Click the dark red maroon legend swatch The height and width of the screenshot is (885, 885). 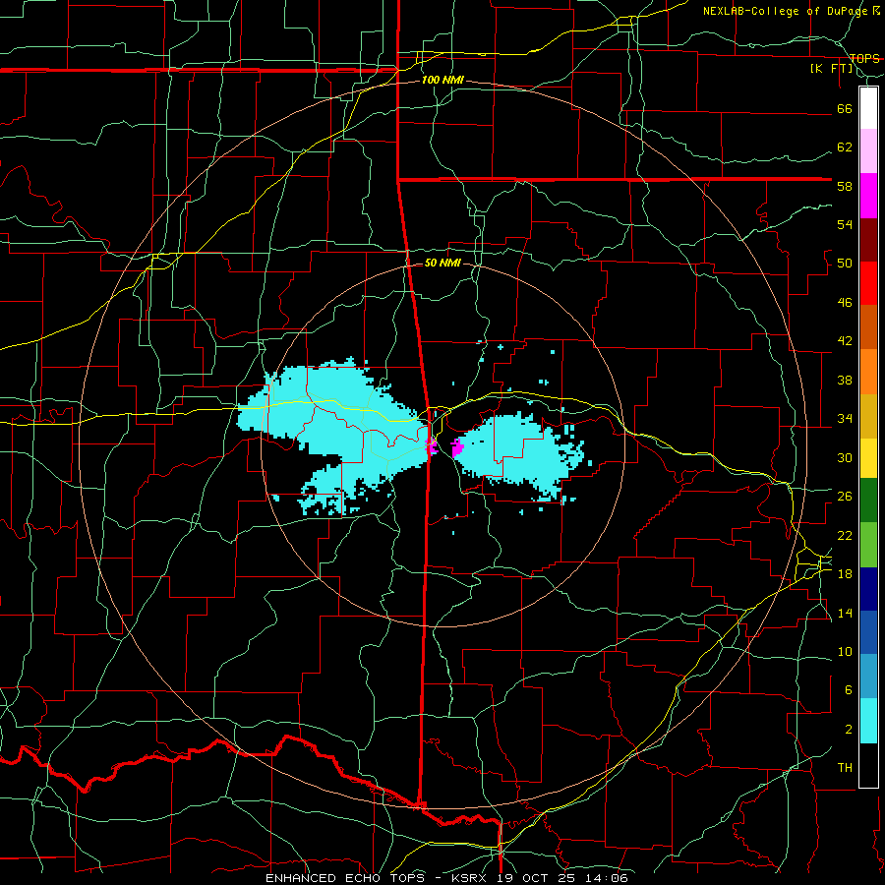click(x=868, y=240)
